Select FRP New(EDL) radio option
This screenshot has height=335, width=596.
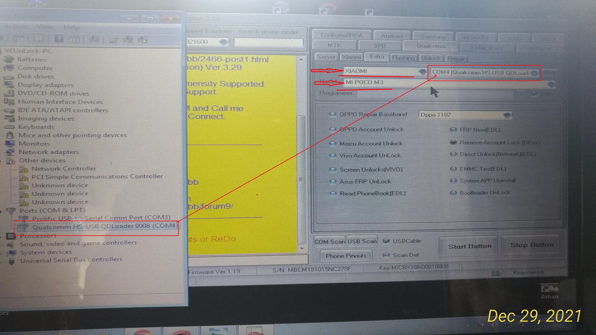click(x=453, y=130)
